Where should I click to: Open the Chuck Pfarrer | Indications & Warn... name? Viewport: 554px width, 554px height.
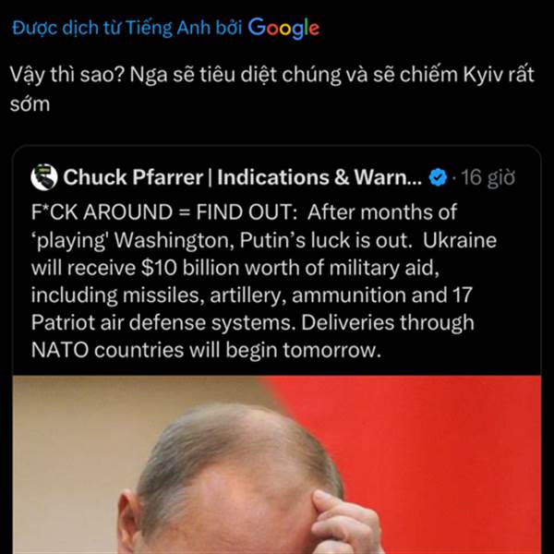pos(242,177)
